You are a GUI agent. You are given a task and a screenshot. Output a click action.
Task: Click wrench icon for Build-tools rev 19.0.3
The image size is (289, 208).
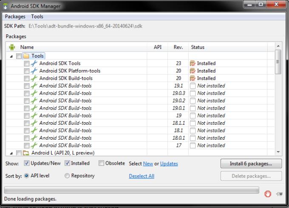pos(34,93)
